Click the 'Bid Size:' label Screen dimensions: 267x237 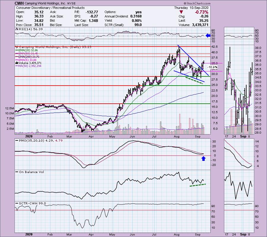(57, 25)
